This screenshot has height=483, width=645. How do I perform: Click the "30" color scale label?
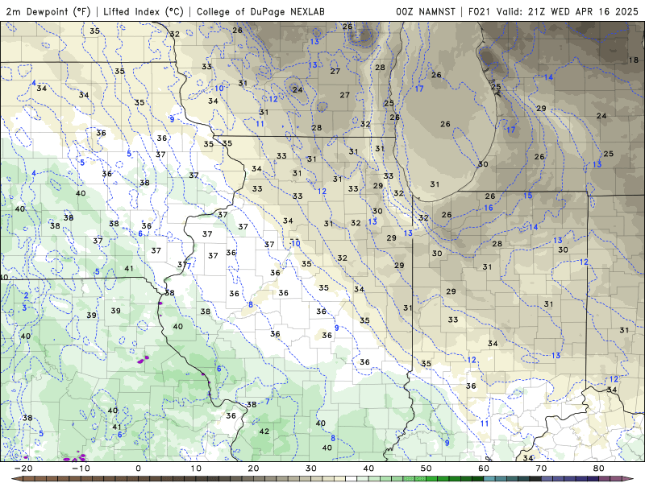click(311, 469)
